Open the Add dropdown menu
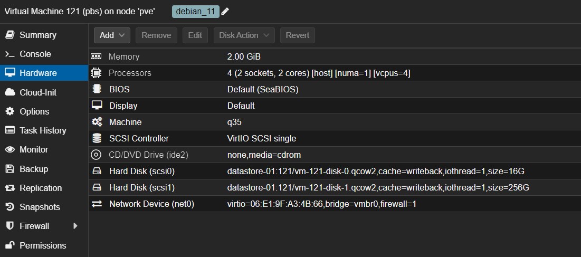 (x=112, y=35)
